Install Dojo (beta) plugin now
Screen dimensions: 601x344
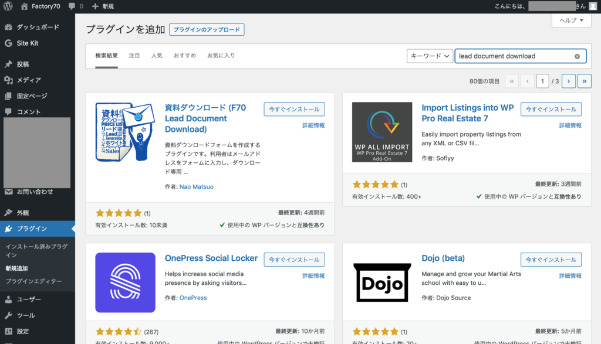coord(551,260)
